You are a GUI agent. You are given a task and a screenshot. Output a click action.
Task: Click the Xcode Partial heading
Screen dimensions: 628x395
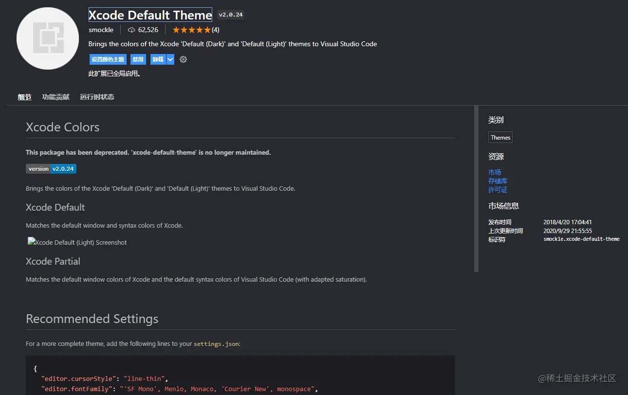coord(53,261)
